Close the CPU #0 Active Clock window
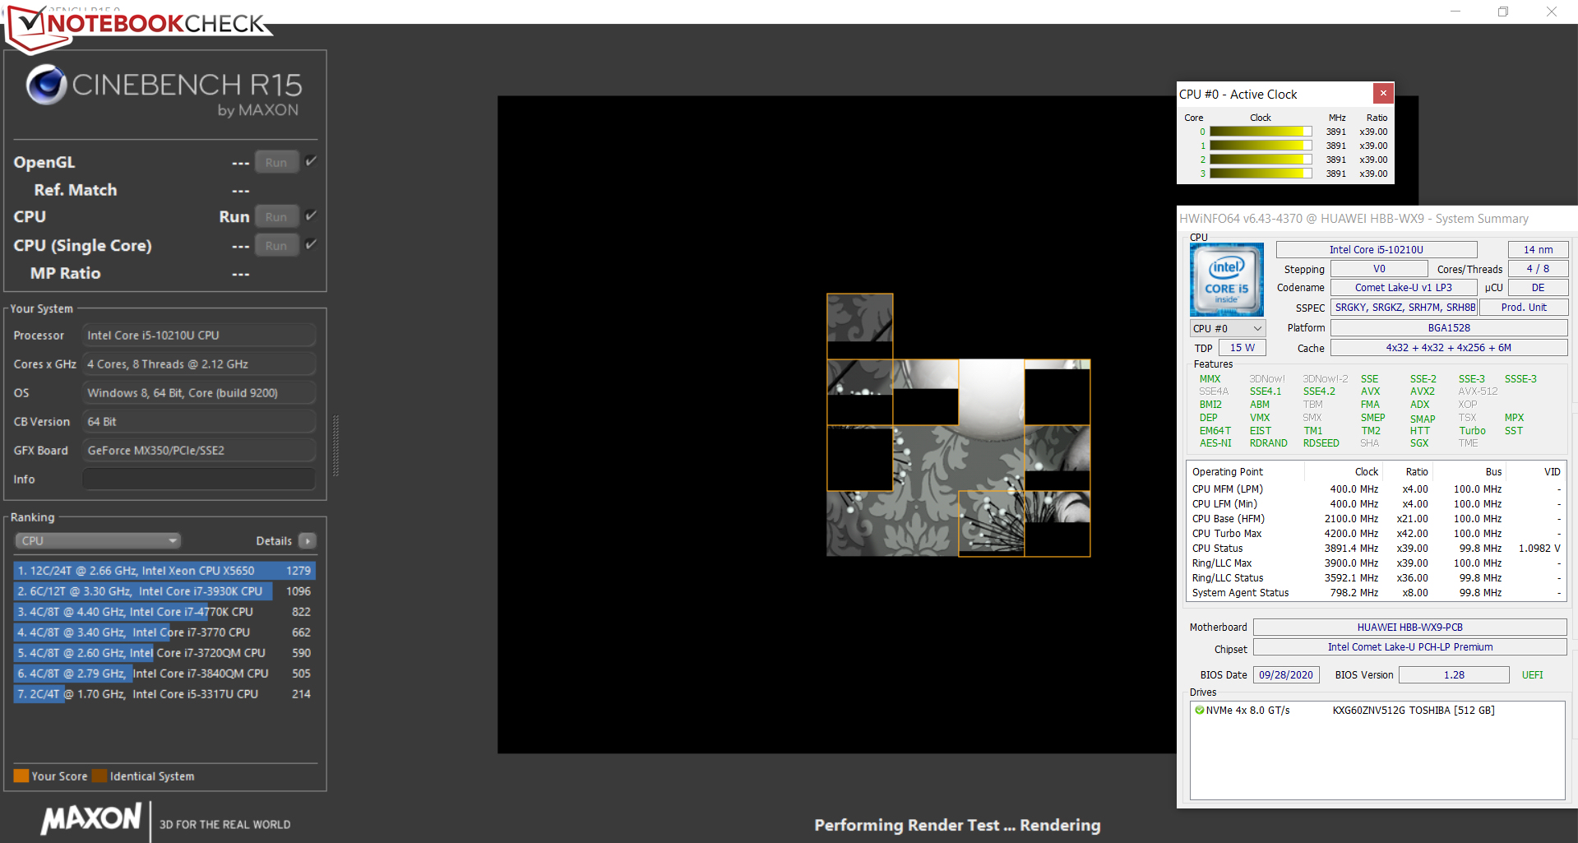The image size is (1578, 843). tap(1383, 93)
